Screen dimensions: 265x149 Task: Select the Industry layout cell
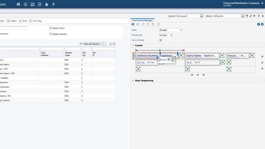point(238,55)
